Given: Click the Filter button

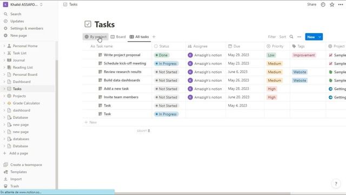Looking at the screenshot, I should [x=272, y=37].
